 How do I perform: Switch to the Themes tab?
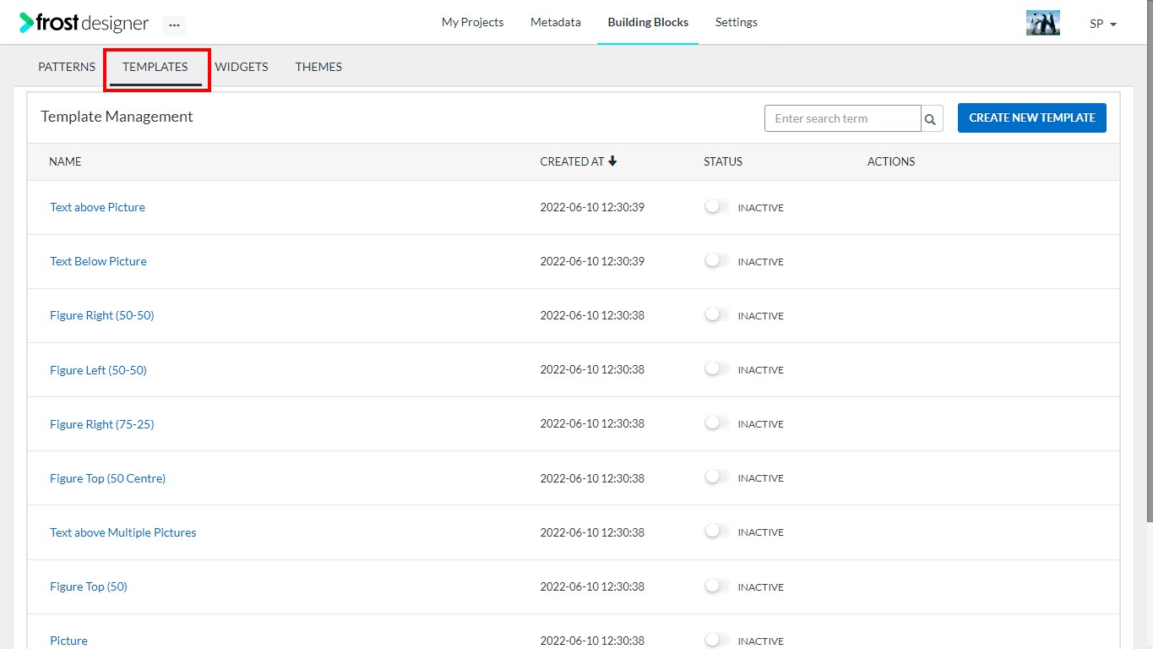pos(318,67)
